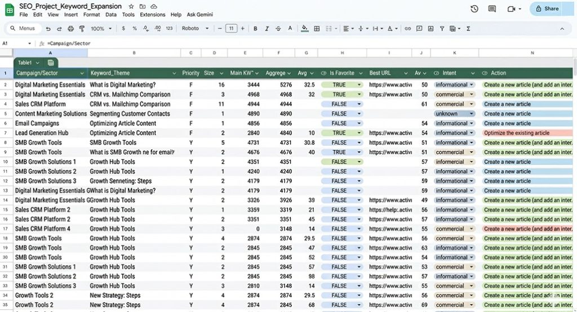Open the Roboto font dropdown
577x312 pixels.
[x=195, y=28]
